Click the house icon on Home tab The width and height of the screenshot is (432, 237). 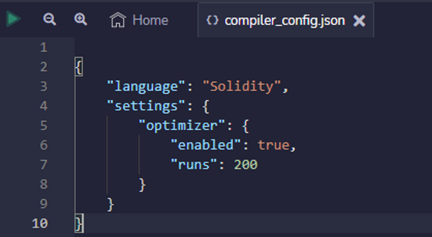[118, 20]
